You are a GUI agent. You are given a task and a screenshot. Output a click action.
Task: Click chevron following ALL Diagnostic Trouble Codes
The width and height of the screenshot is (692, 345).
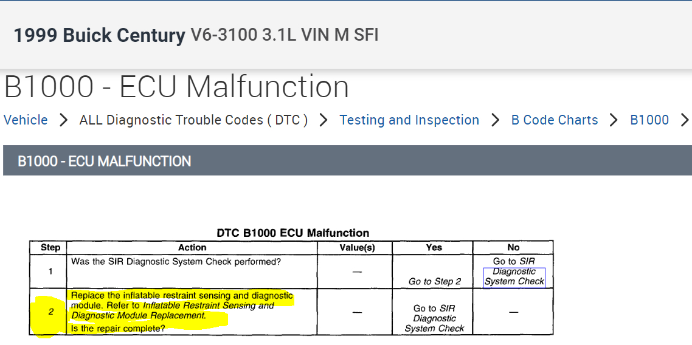324,120
